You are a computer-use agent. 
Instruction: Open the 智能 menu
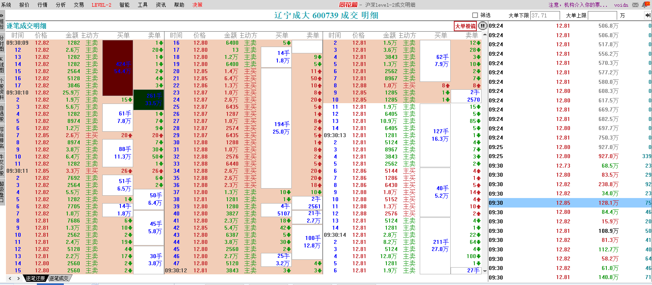click(124, 5)
